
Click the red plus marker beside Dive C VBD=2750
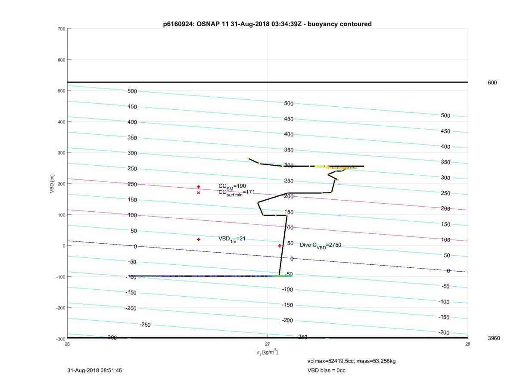(280, 246)
